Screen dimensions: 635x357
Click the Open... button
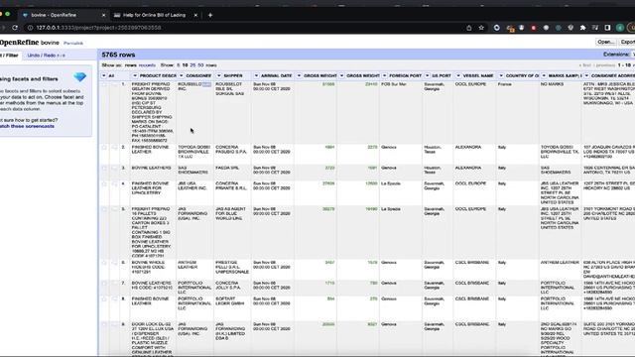point(606,42)
